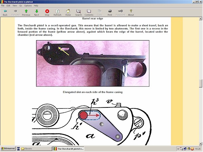Open the Go menu
Viewport: 203px width, 152px height.
click(21, 6)
